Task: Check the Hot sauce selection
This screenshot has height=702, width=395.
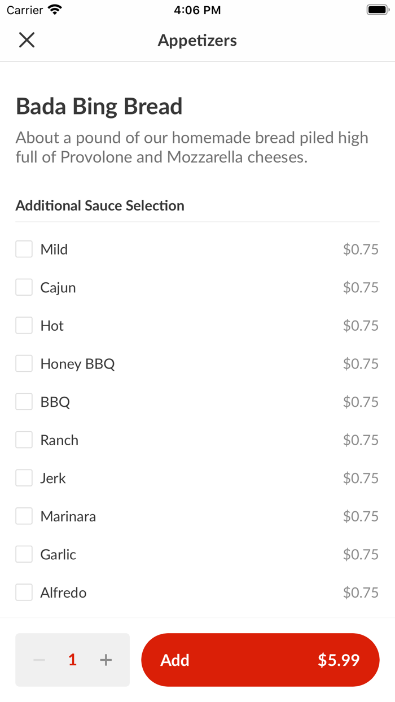Action: (x=24, y=325)
